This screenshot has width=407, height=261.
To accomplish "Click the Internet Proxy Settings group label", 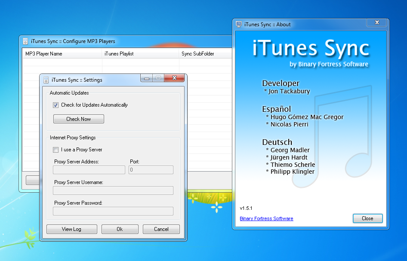I will pos(73,138).
